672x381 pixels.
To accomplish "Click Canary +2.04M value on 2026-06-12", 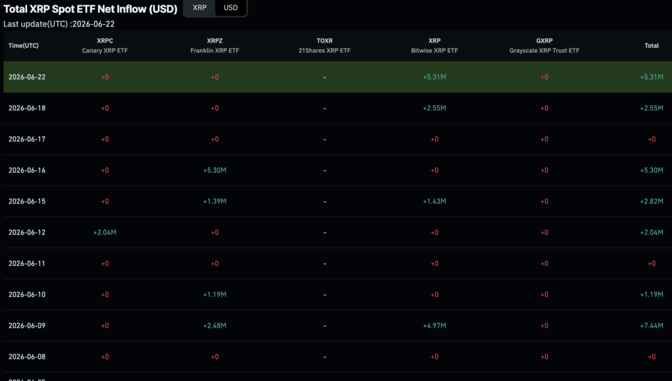I will click(105, 233).
